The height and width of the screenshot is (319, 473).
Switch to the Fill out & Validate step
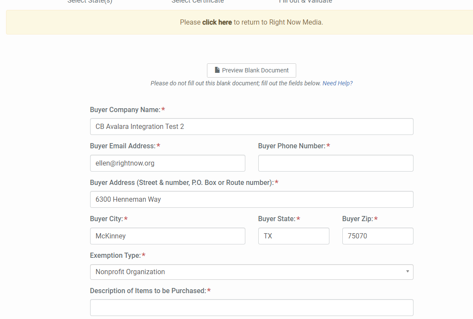click(305, 1)
